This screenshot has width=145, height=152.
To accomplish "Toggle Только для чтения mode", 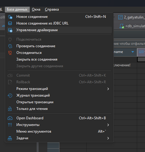I will (59, 109).
